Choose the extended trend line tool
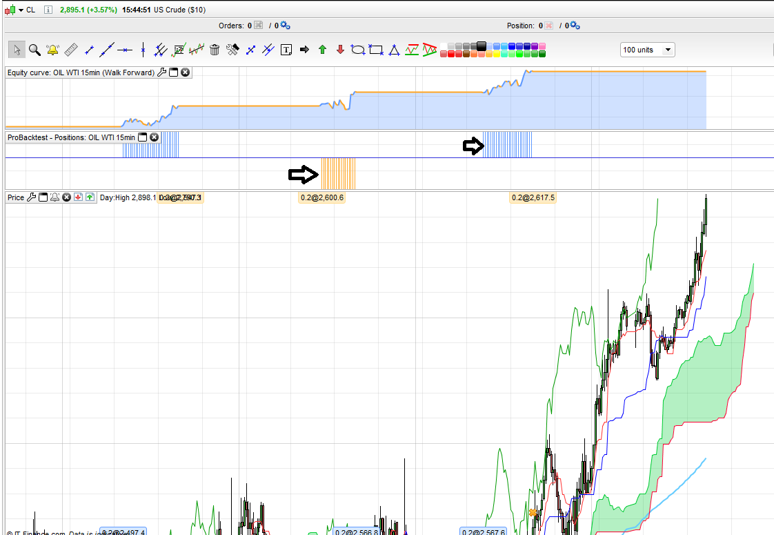The image size is (774, 535). click(x=107, y=50)
